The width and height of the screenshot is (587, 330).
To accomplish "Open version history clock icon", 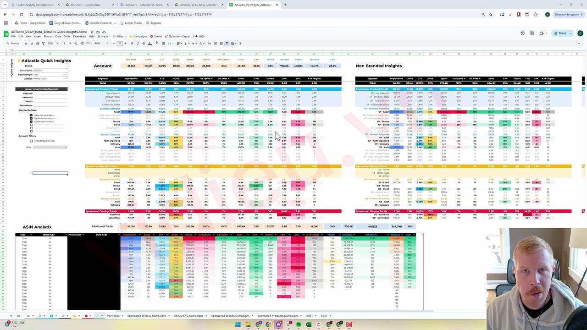I will coord(522,33).
